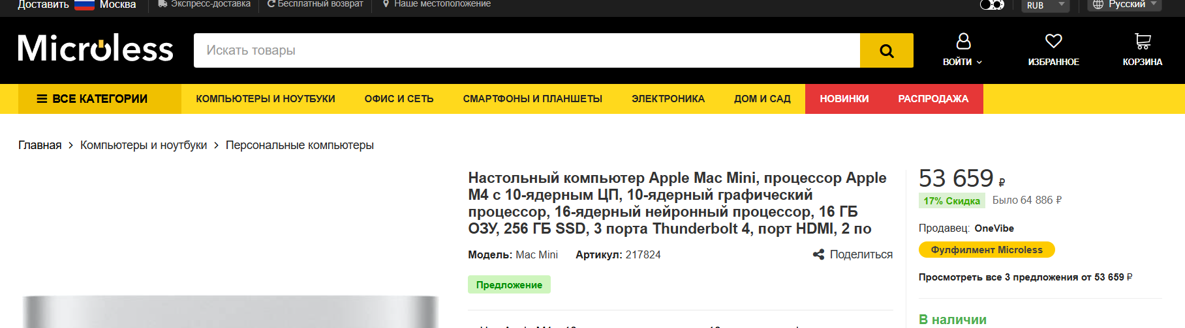Click the hamburger icon in Все категории
The height and width of the screenshot is (328, 1185).
(x=42, y=99)
